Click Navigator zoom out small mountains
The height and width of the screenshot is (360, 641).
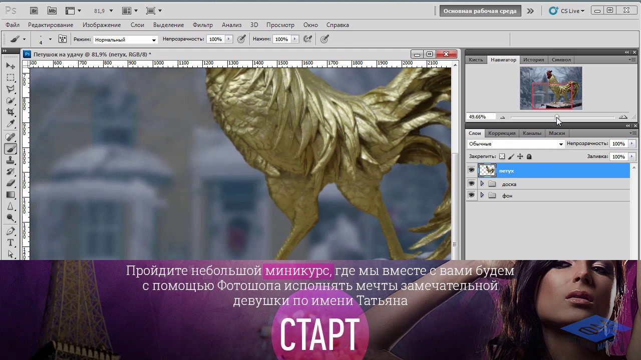click(502, 117)
